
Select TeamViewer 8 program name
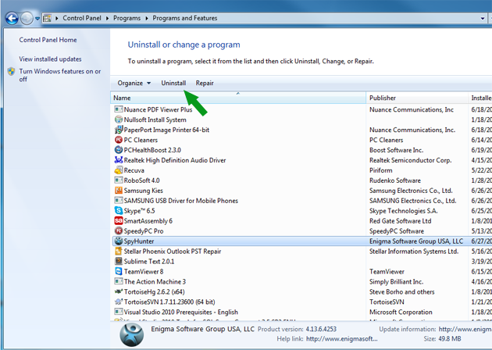pos(144,272)
